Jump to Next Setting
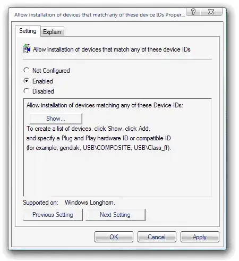Image resolution: width=239 pixels, height=261 pixels. click(115, 215)
